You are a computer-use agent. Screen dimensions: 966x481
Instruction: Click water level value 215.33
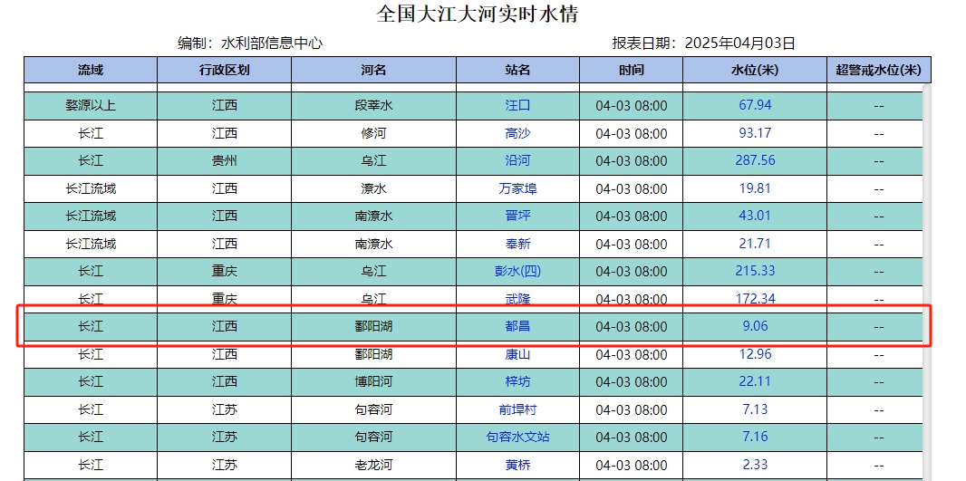(x=755, y=270)
